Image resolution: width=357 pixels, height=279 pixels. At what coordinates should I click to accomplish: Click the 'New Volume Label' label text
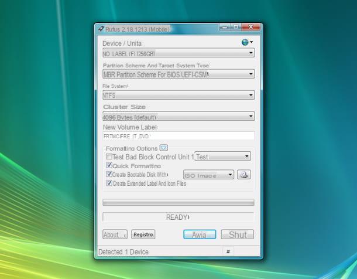(131, 127)
